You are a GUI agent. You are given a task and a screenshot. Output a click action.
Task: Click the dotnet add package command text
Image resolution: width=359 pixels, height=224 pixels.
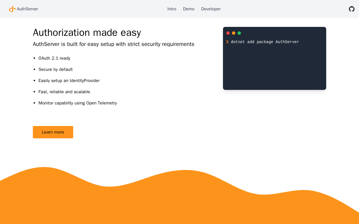click(265, 42)
